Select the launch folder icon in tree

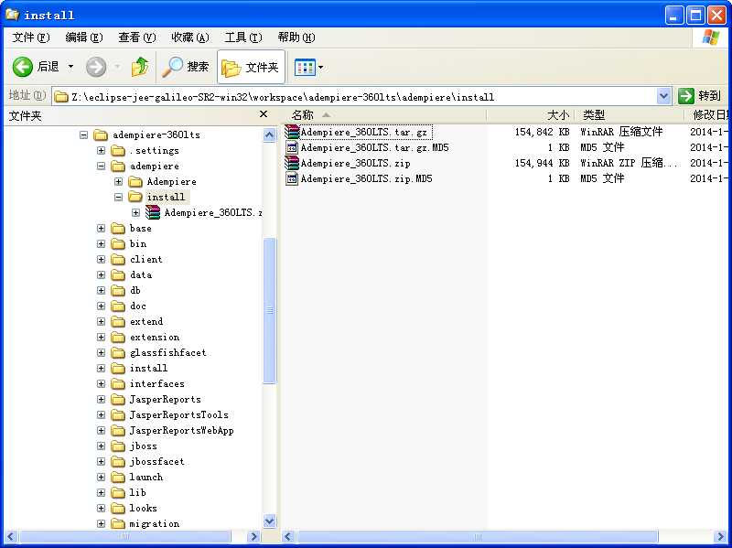(118, 477)
